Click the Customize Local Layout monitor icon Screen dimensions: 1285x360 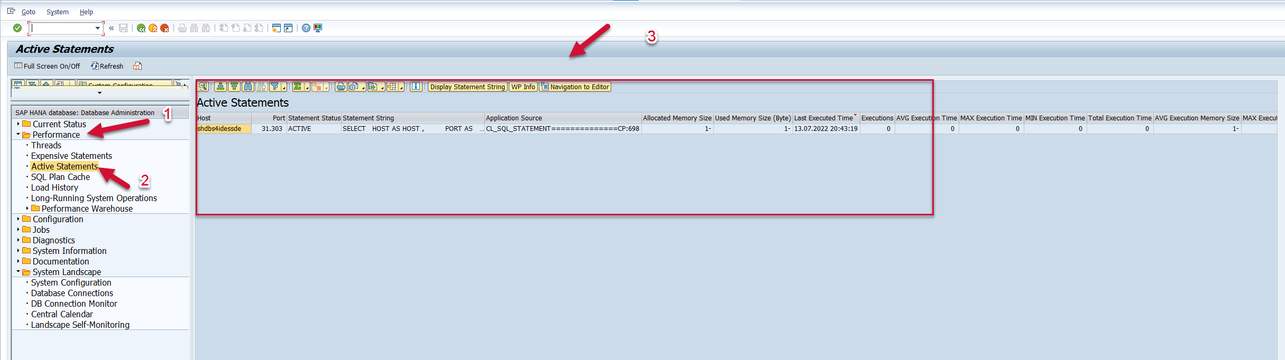click(318, 28)
